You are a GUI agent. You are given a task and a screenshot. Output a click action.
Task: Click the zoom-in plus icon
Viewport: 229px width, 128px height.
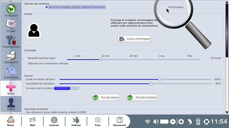pyautogui.click(x=181, y=122)
